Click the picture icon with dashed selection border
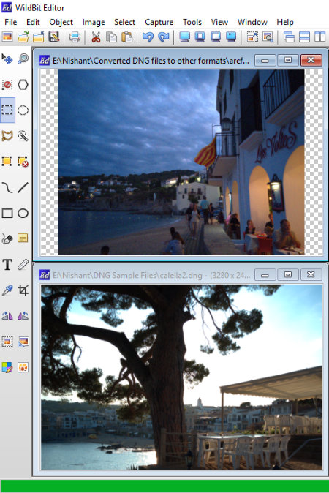Viewport: 329px width, 493px height. pos(7,342)
